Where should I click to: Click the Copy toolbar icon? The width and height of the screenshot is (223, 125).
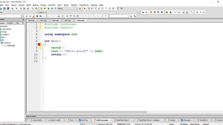(x=24, y=8)
